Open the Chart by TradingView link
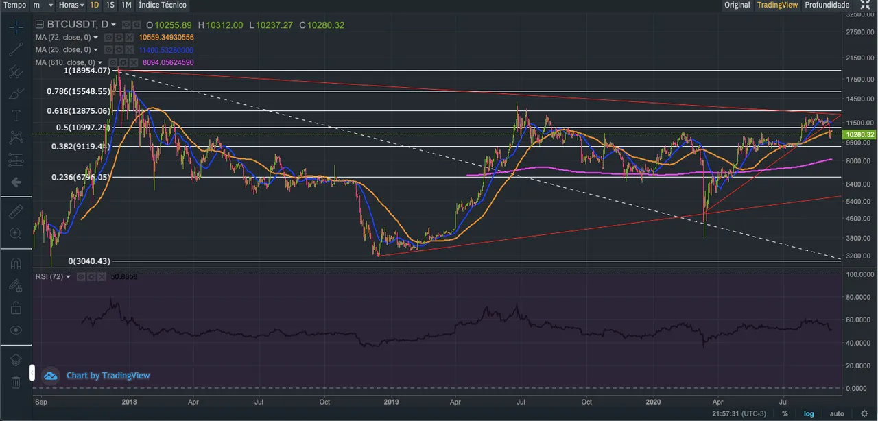Screen dimensions: 878x421 108,376
